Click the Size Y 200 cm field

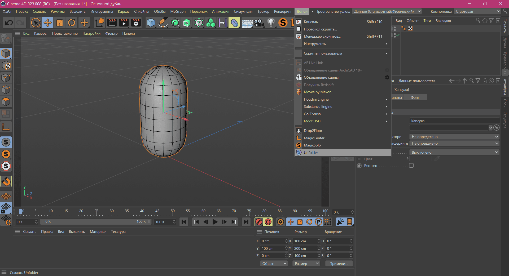pyautogui.click(x=306, y=248)
